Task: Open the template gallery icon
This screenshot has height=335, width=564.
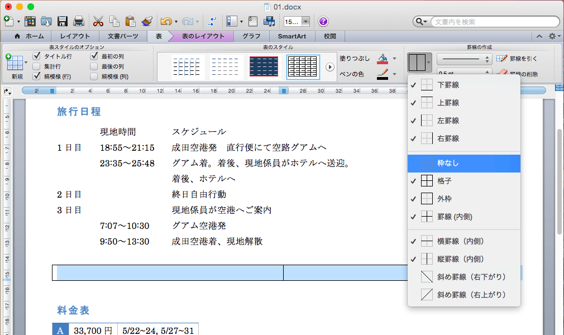Action: [x=30, y=22]
